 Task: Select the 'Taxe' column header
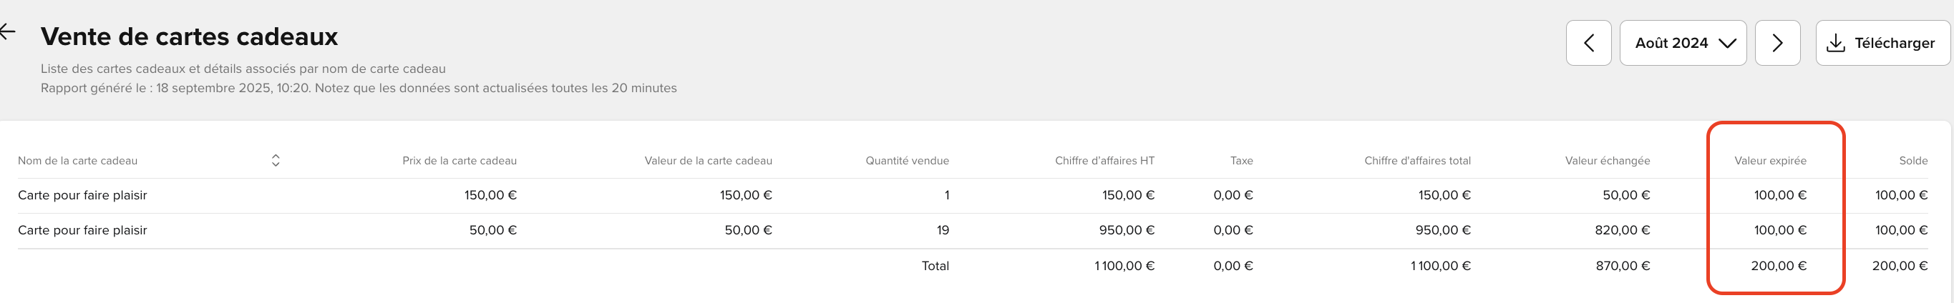point(1242,161)
